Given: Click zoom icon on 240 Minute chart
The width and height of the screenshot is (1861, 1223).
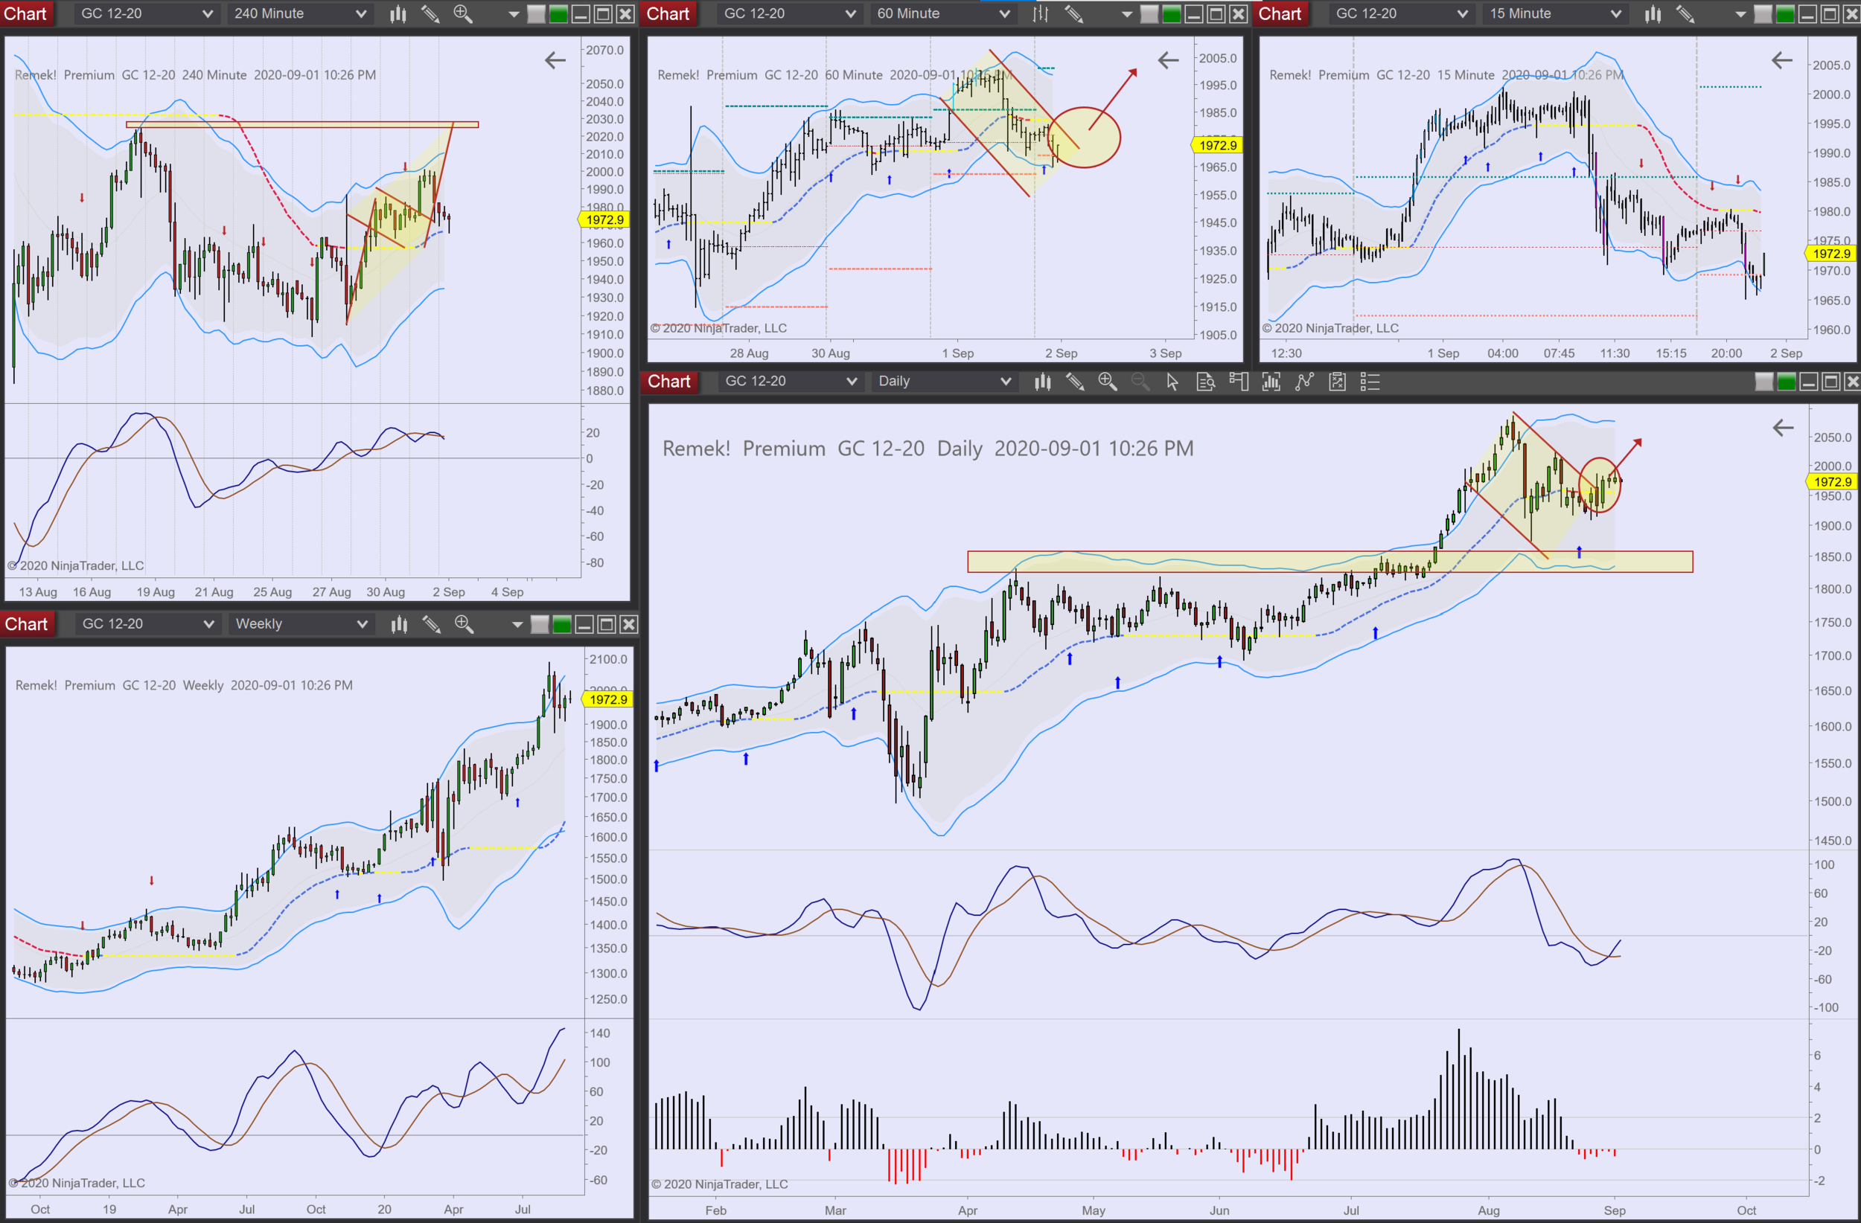Looking at the screenshot, I should (x=463, y=13).
